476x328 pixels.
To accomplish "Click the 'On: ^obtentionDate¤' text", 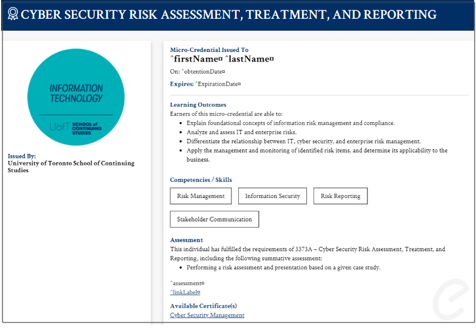I will tap(197, 71).
